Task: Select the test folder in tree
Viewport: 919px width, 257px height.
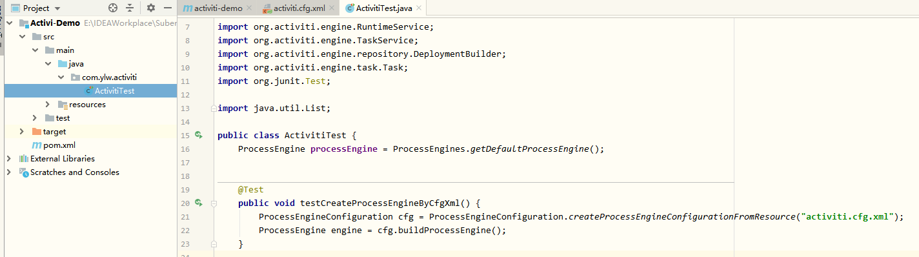Action: pos(63,118)
